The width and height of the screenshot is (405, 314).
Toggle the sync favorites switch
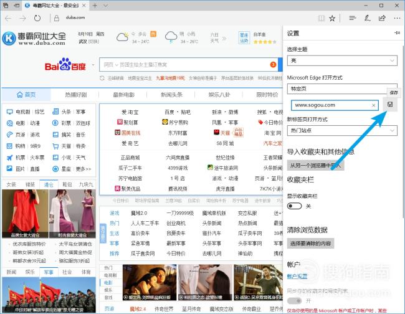tap(295, 301)
